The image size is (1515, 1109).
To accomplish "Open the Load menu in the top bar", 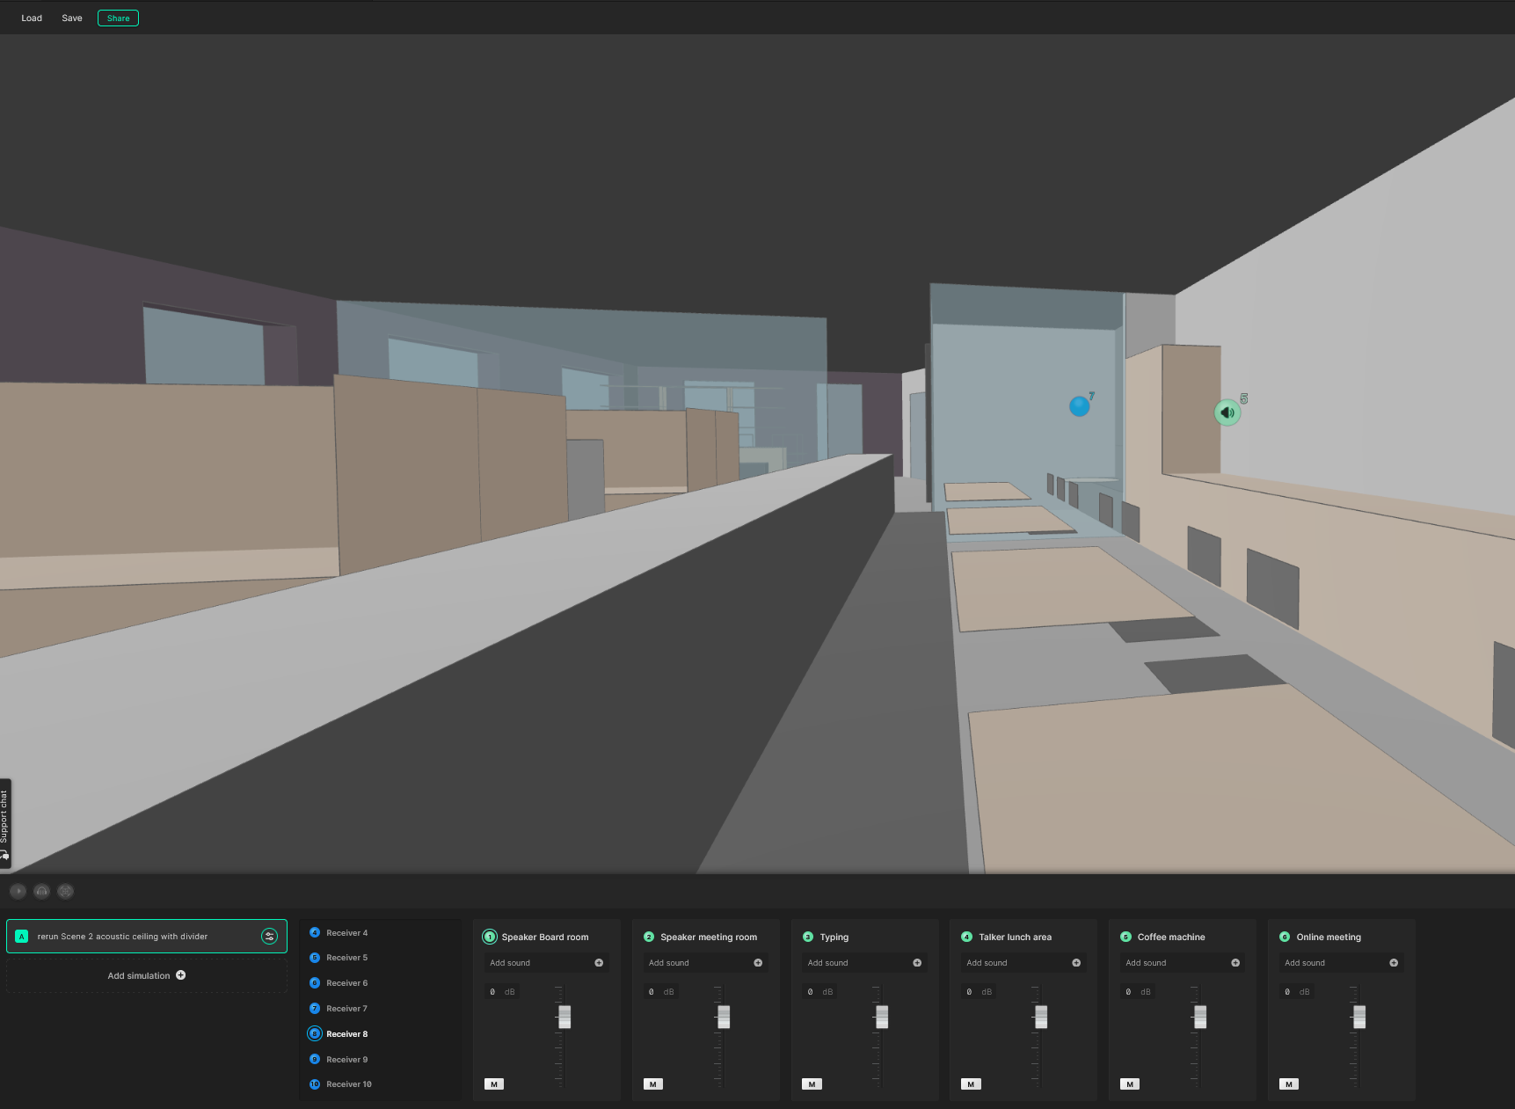I will [32, 18].
